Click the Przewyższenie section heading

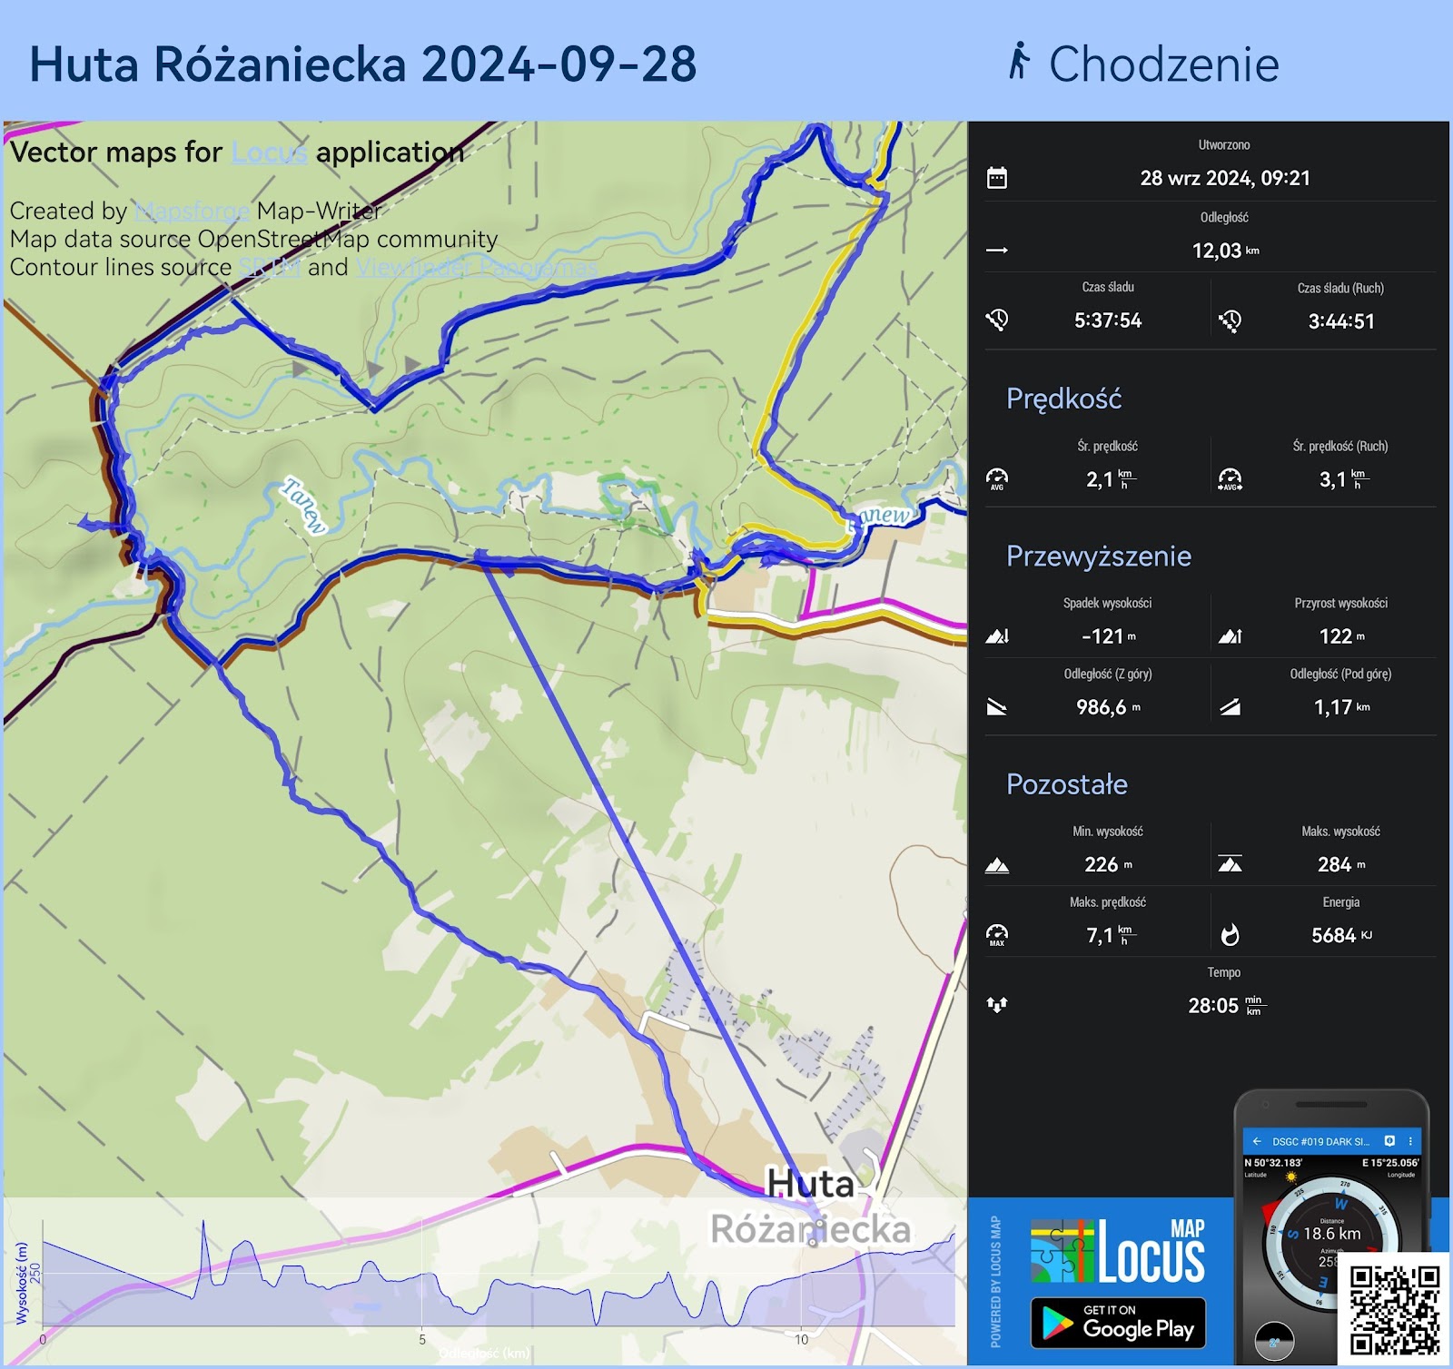pos(1099,556)
